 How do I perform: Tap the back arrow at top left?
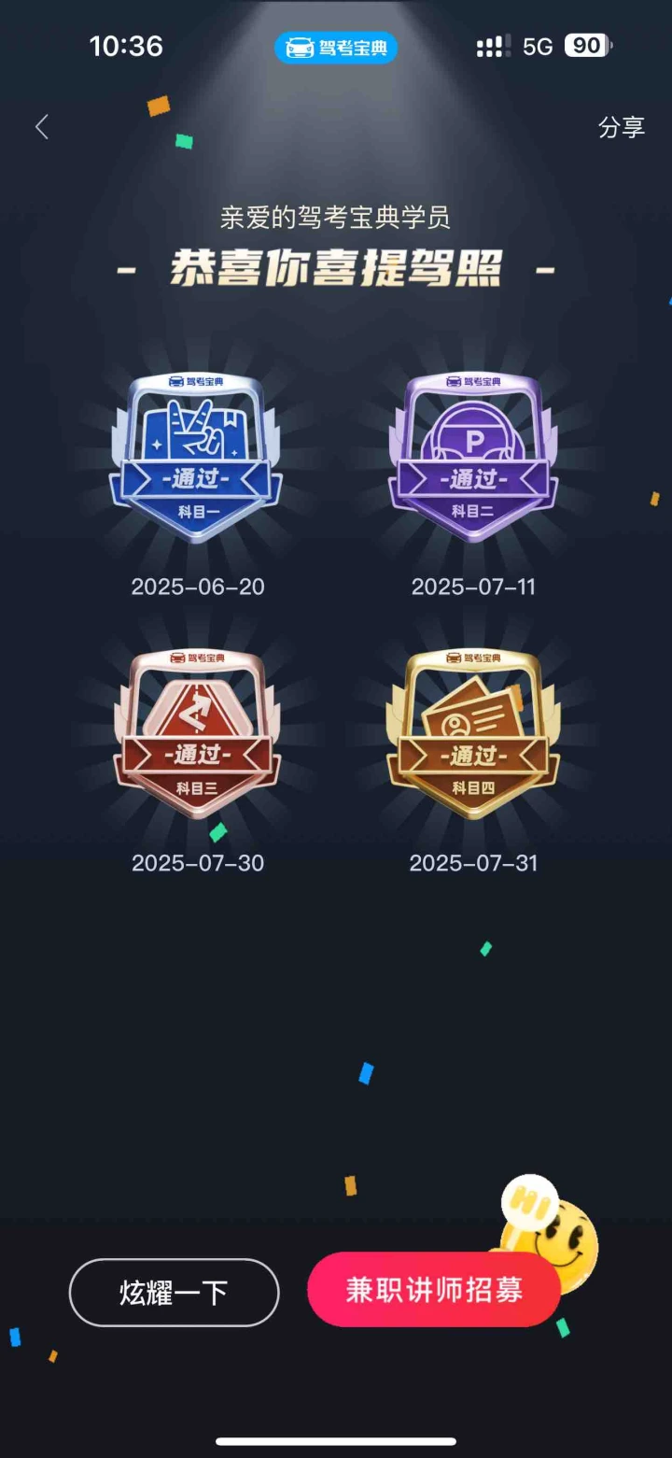pos(42,127)
